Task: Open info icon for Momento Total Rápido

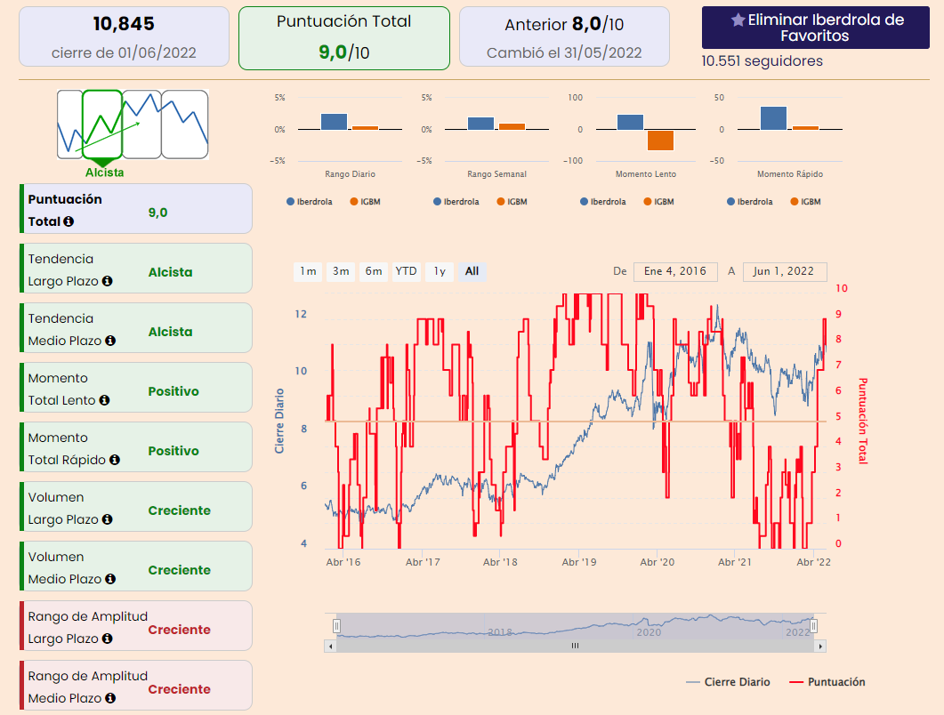Action: coord(115,460)
